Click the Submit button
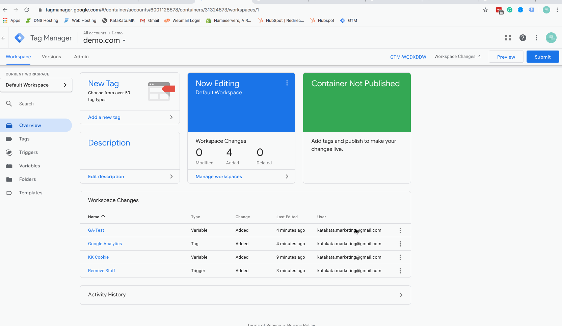This screenshot has height=326, width=562. tap(542, 57)
